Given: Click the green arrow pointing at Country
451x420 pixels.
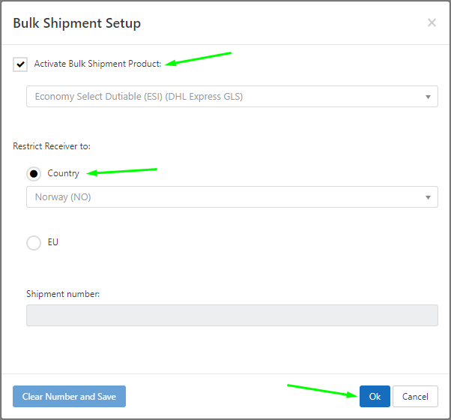Looking at the screenshot, I should 122,172.
